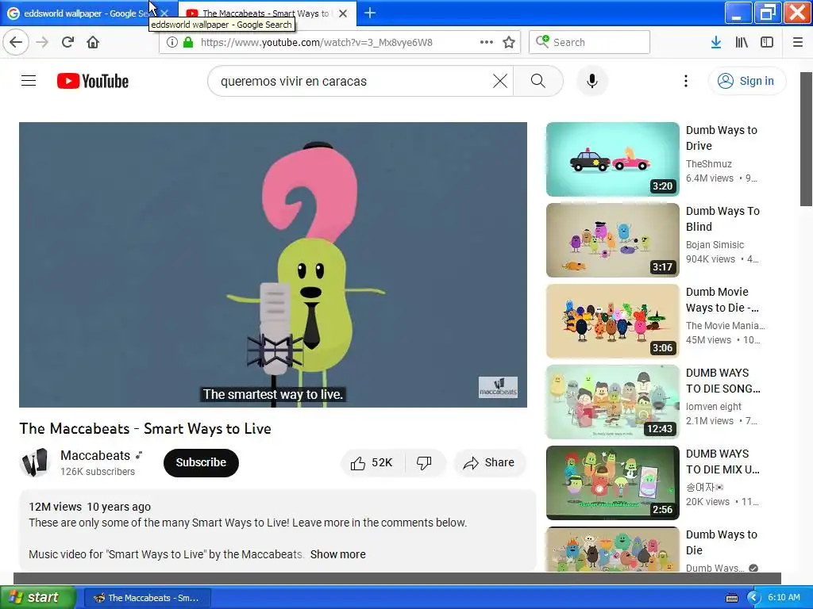Clear the YouTube search query X
This screenshot has height=609, width=813.
[x=500, y=81]
